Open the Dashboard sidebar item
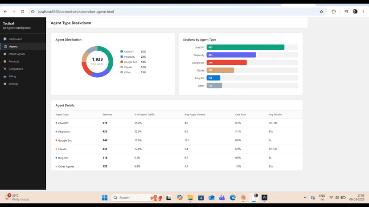 [x=23, y=39]
